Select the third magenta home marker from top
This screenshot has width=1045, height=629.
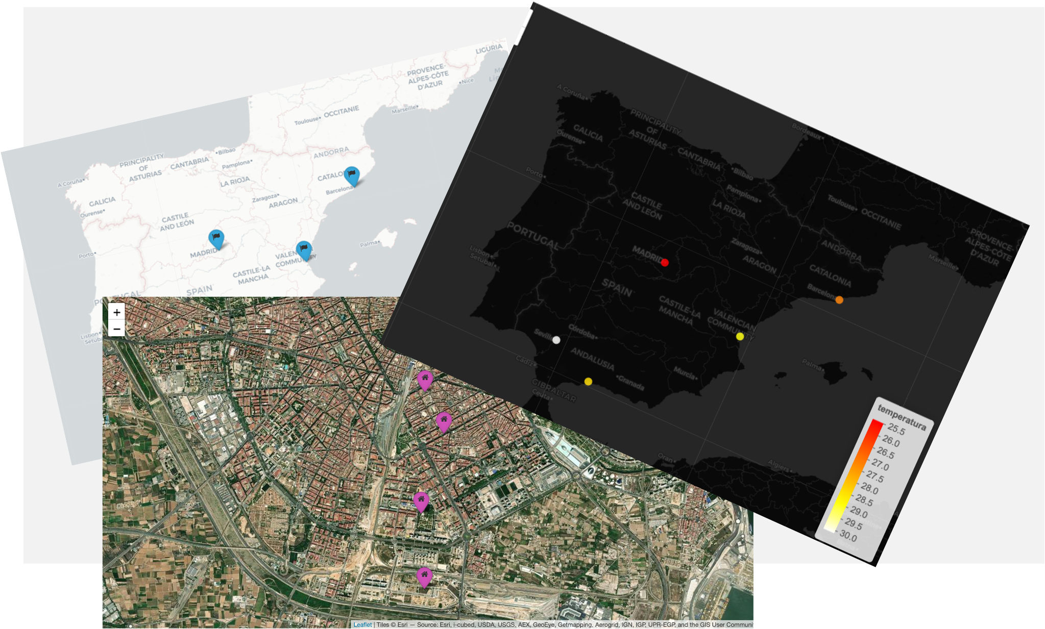point(421,502)
